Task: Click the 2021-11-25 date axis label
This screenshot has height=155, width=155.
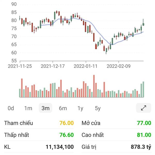Action: (20, 66)
